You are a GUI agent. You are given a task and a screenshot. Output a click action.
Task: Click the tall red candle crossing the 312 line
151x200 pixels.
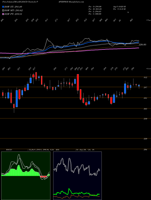pos(78,82)
